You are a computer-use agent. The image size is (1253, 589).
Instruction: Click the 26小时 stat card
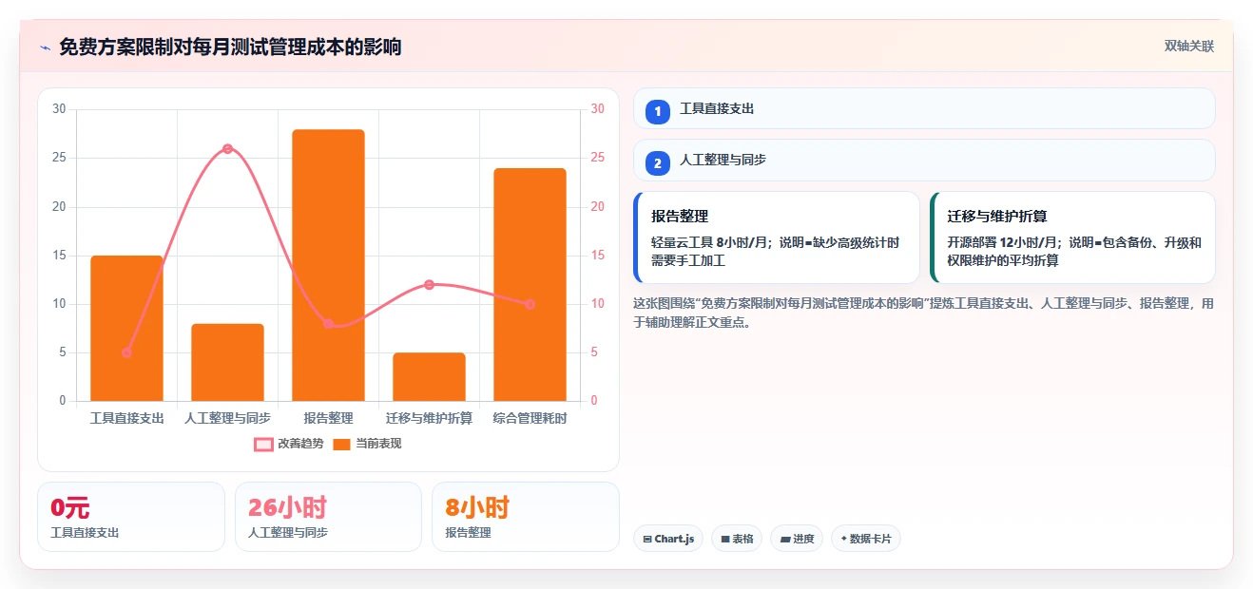[x=328, y=517]
